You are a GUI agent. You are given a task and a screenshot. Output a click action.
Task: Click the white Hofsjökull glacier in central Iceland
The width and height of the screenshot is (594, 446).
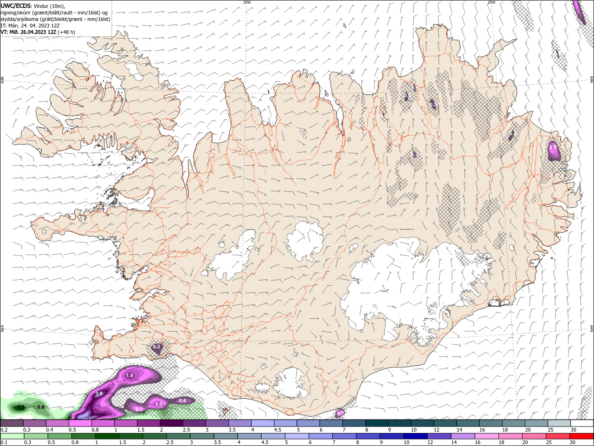305,241
